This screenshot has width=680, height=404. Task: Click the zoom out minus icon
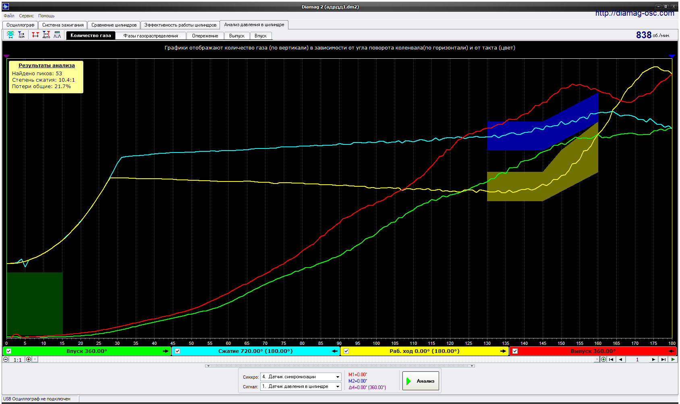pos(6,359)
